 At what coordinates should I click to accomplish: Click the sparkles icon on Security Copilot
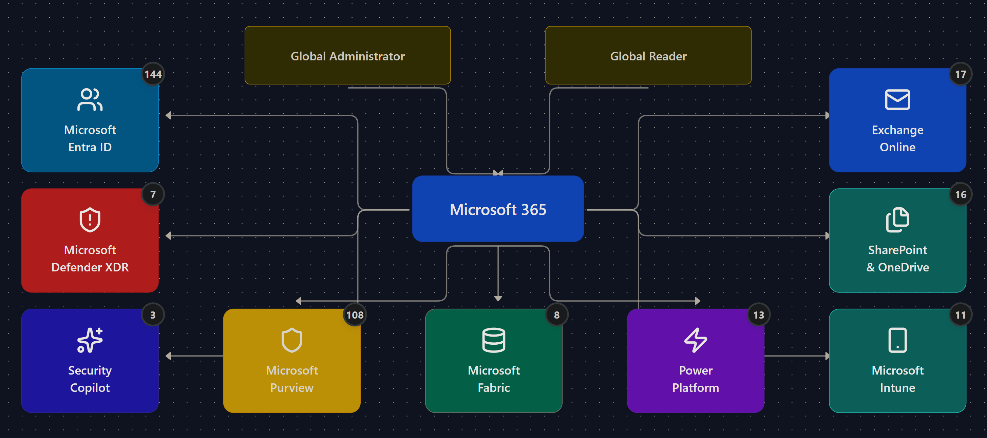tap(90, 340)
